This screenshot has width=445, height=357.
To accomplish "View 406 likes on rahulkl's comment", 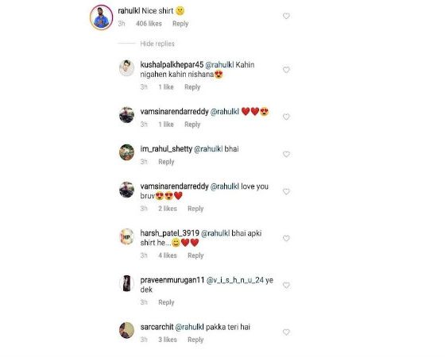I will pyautogui.click(x=149, y=24).
